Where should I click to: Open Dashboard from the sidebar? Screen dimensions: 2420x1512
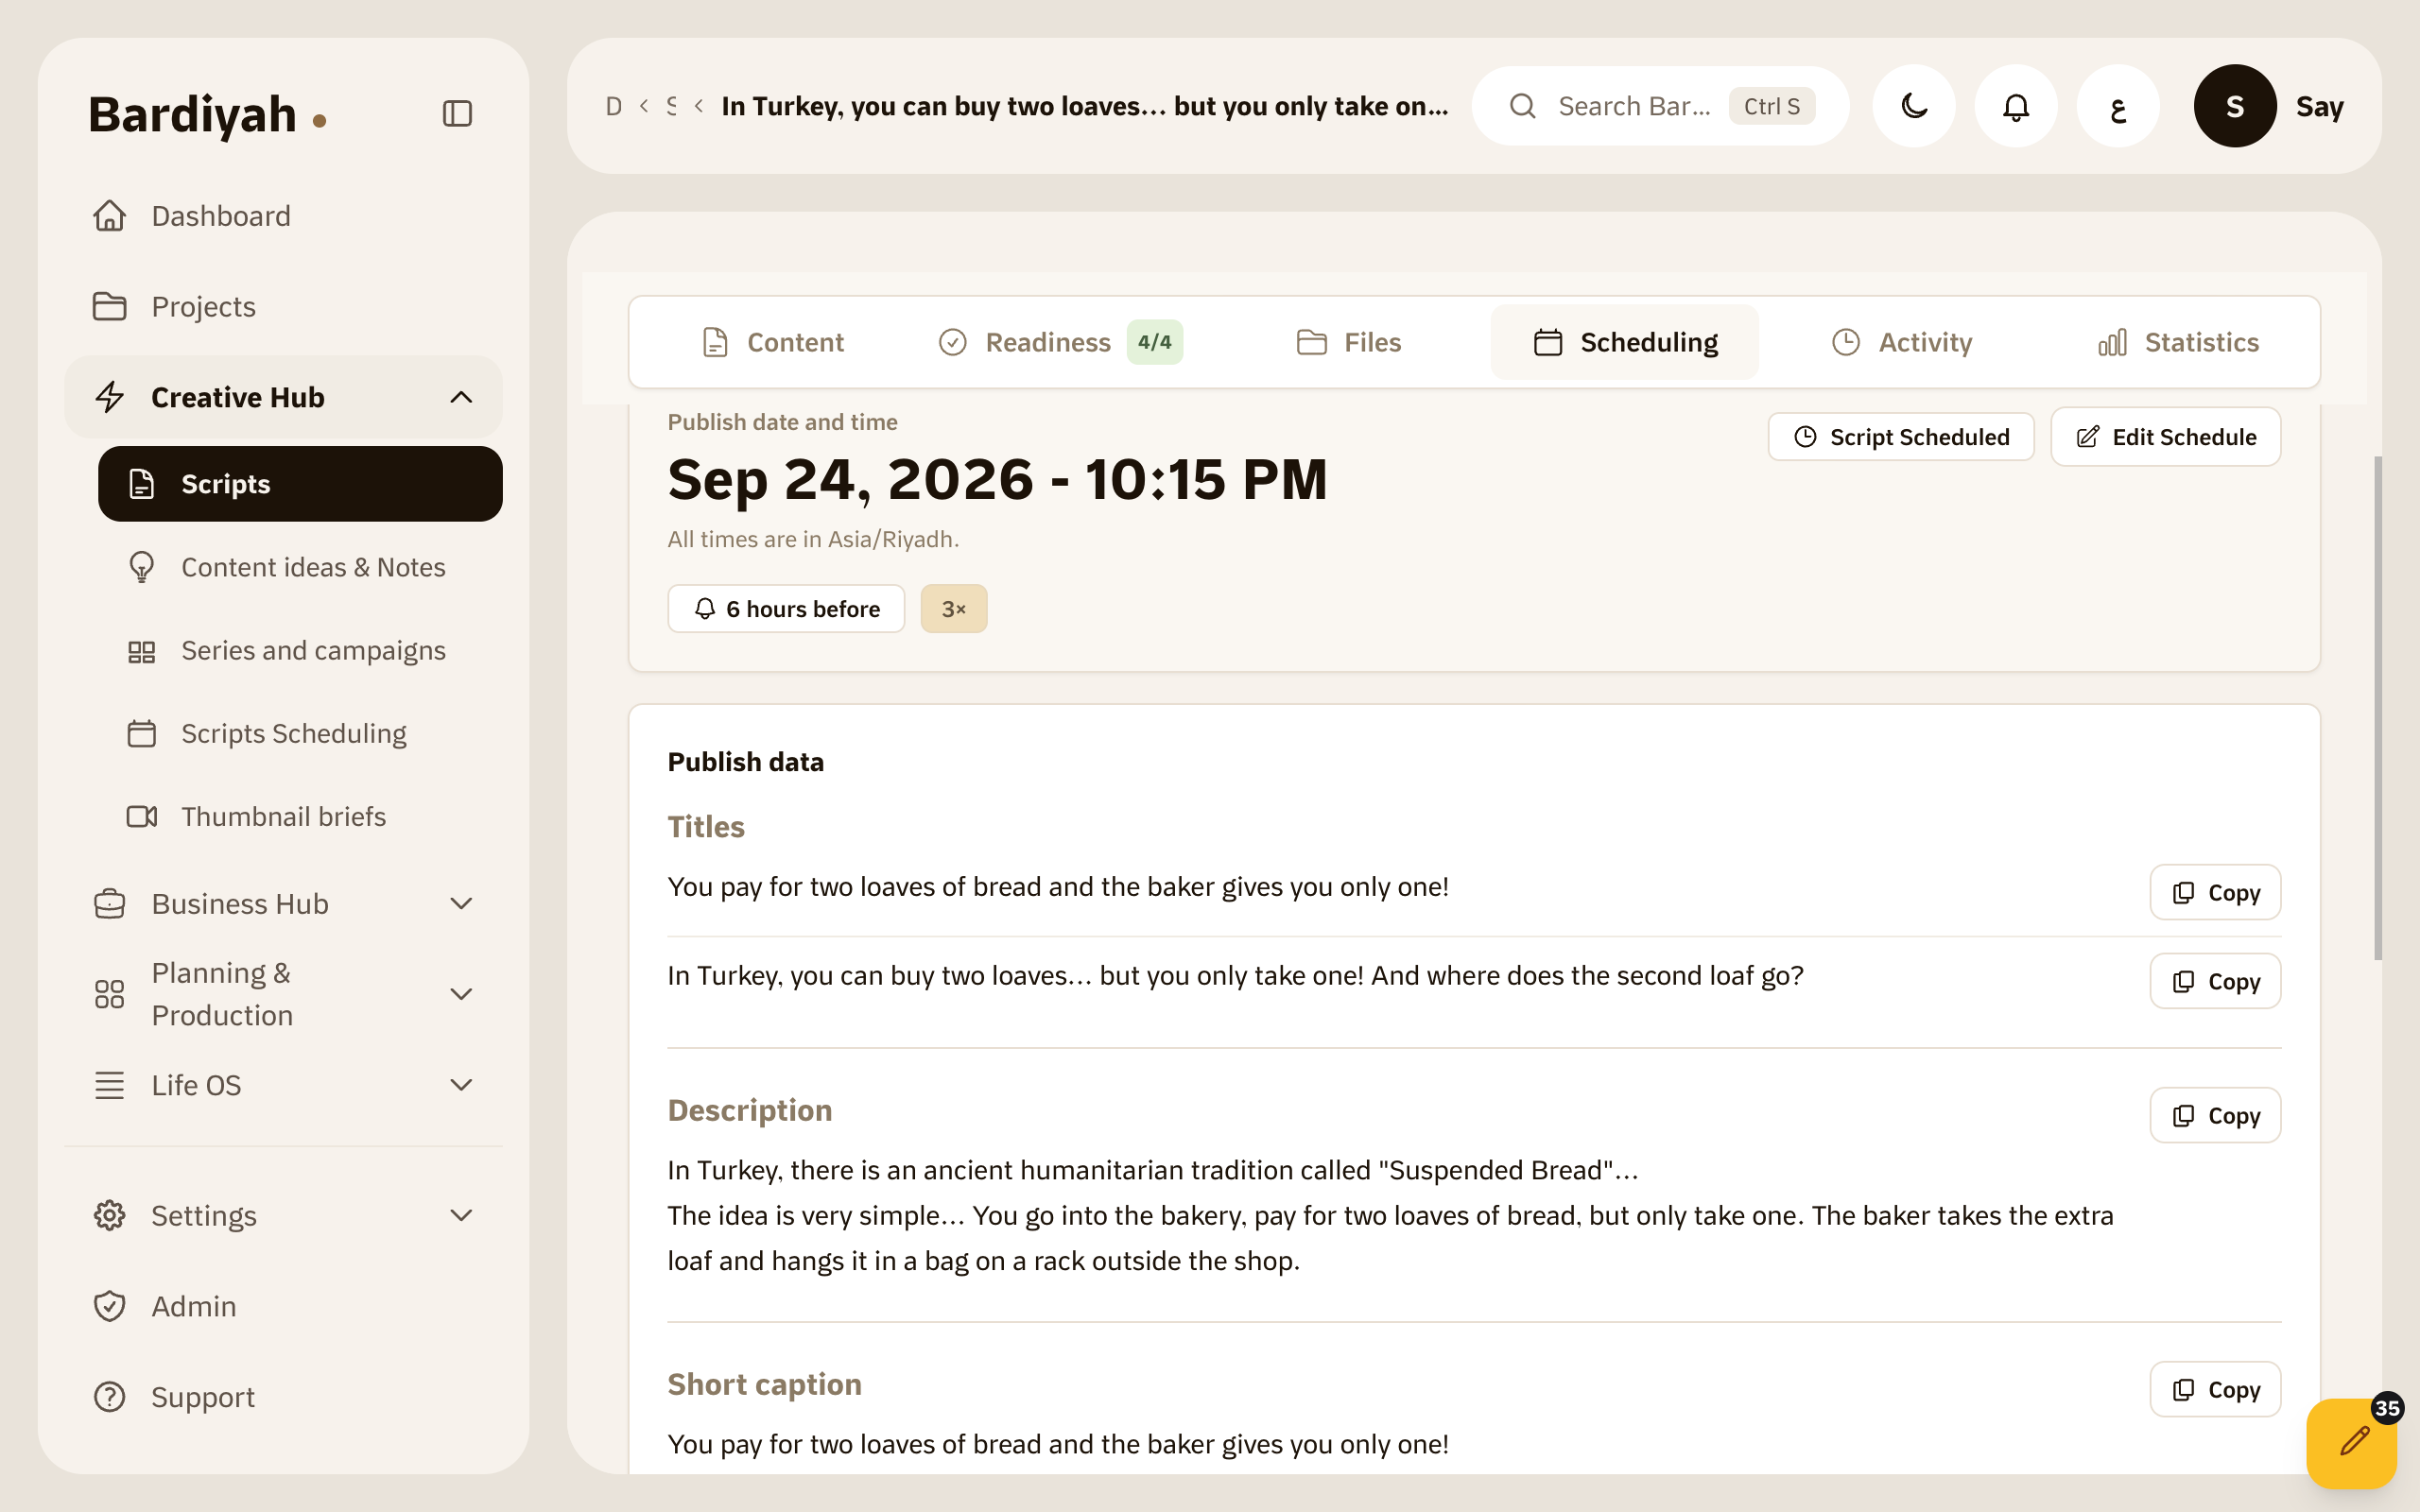283,216
